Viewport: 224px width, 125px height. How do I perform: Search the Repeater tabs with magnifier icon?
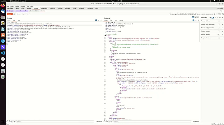point(221,11)
